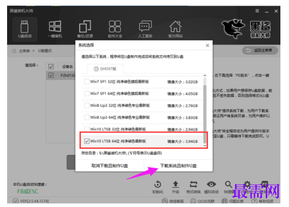
Task: Click the F8或ESC hotkey text
Action: (x=28, y=191)
